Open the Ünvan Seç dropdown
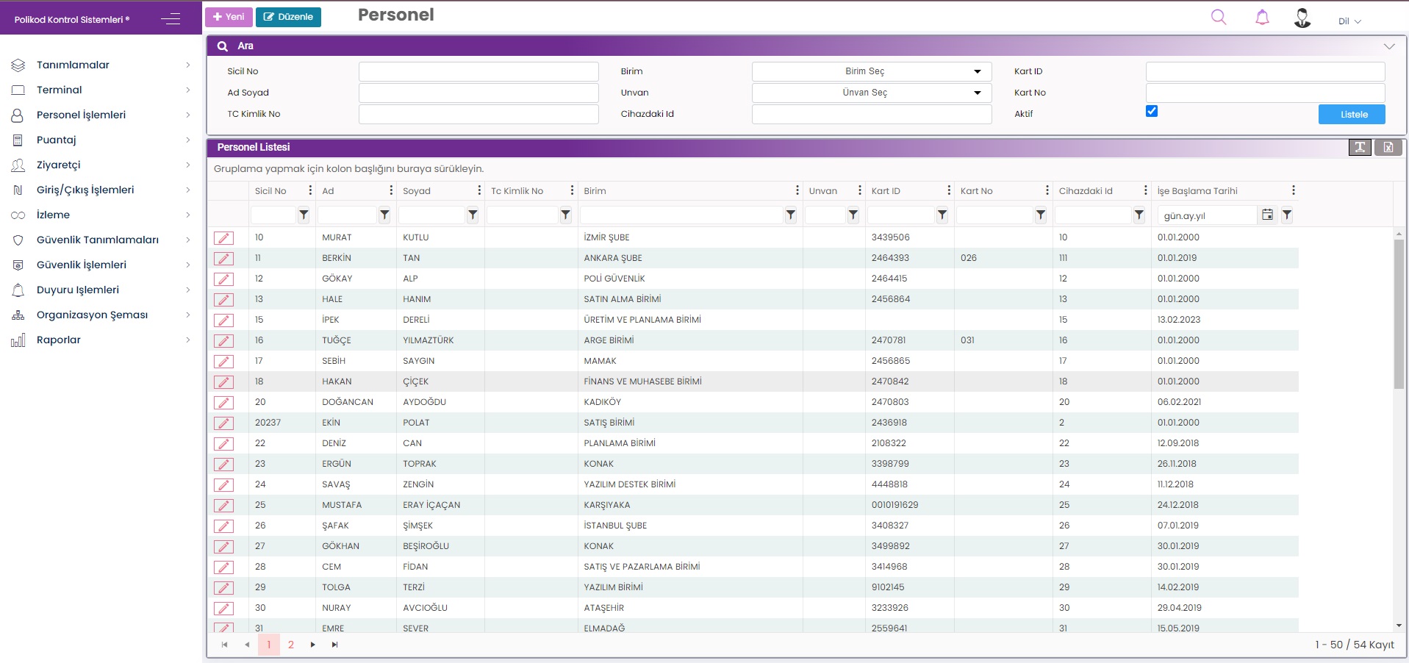This screenshot has width=1409, height=663. click(872, 93)
